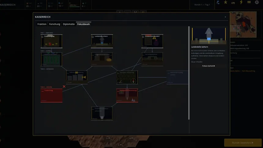The height and width of the screenshot is (148, 263).
Task: Select the Erstkontakt-Protokoll focus radio circle
Action: pos(143,37)
